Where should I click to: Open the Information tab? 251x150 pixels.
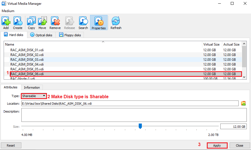coord(32,88)
